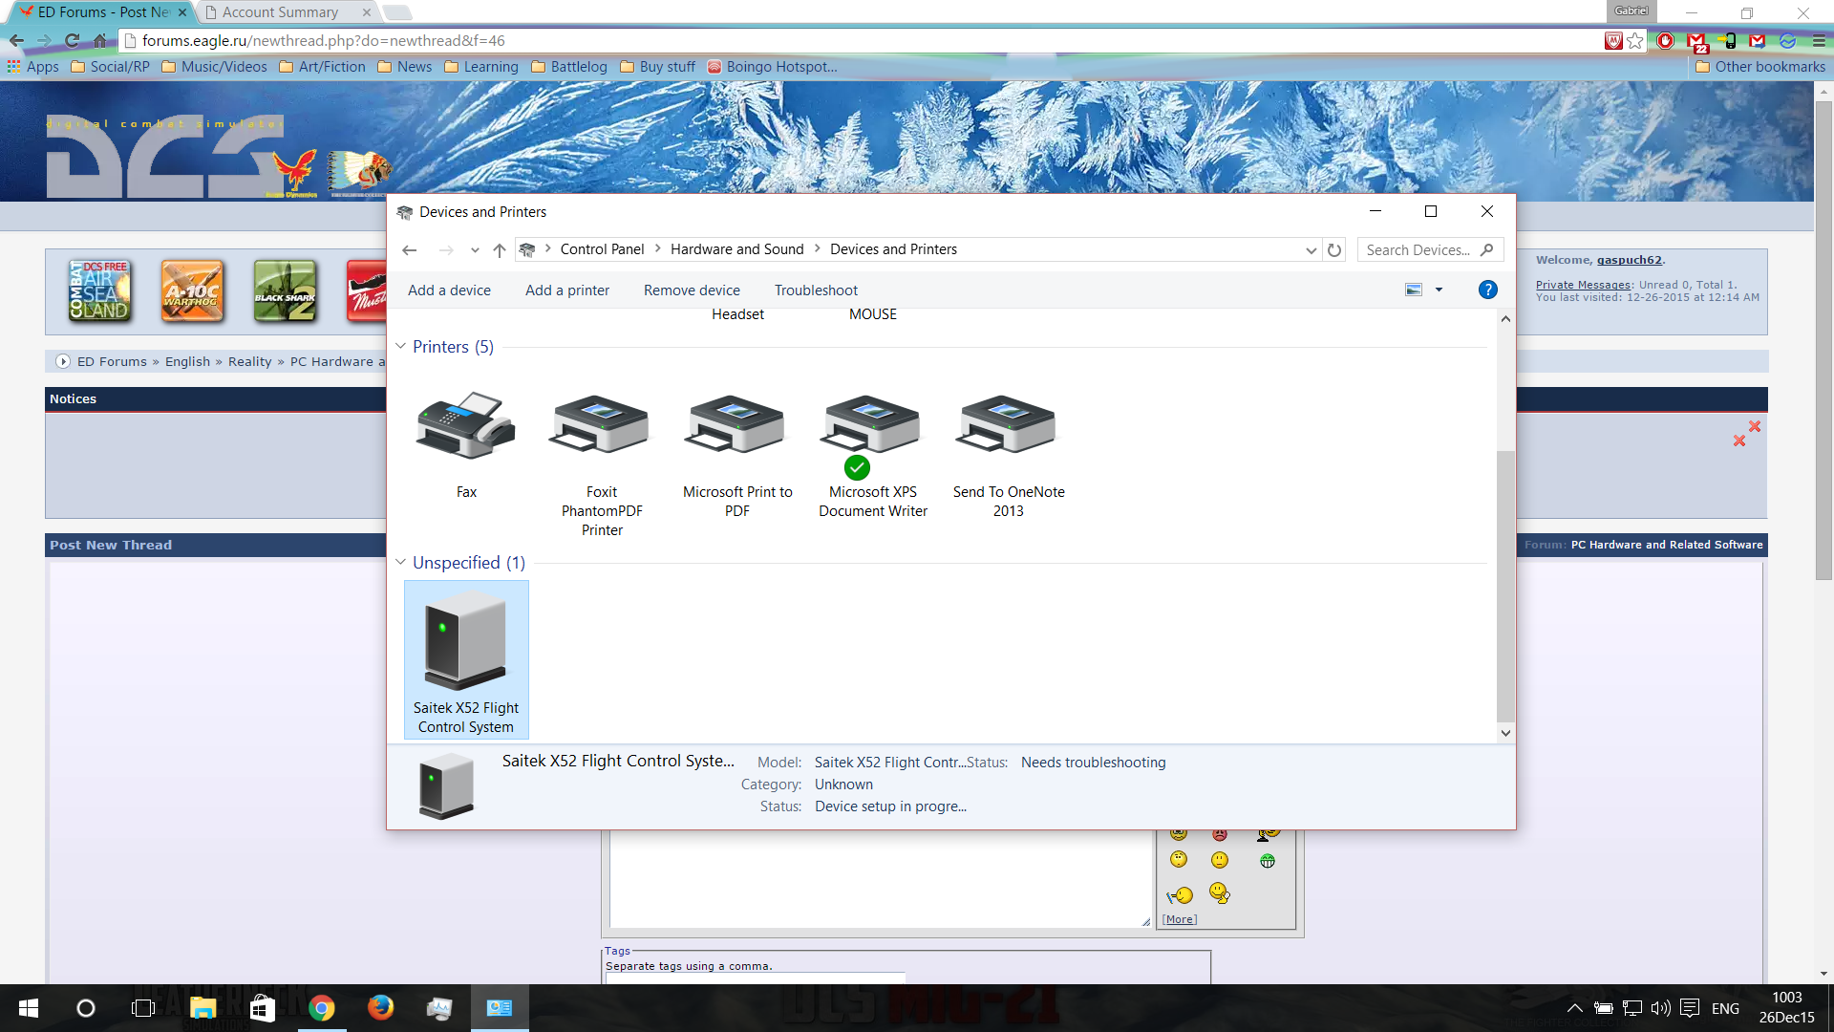This screenshot has width=1834, height=1032.
Task: Open Devices and Printers help icon
Action: [1487, 290]
